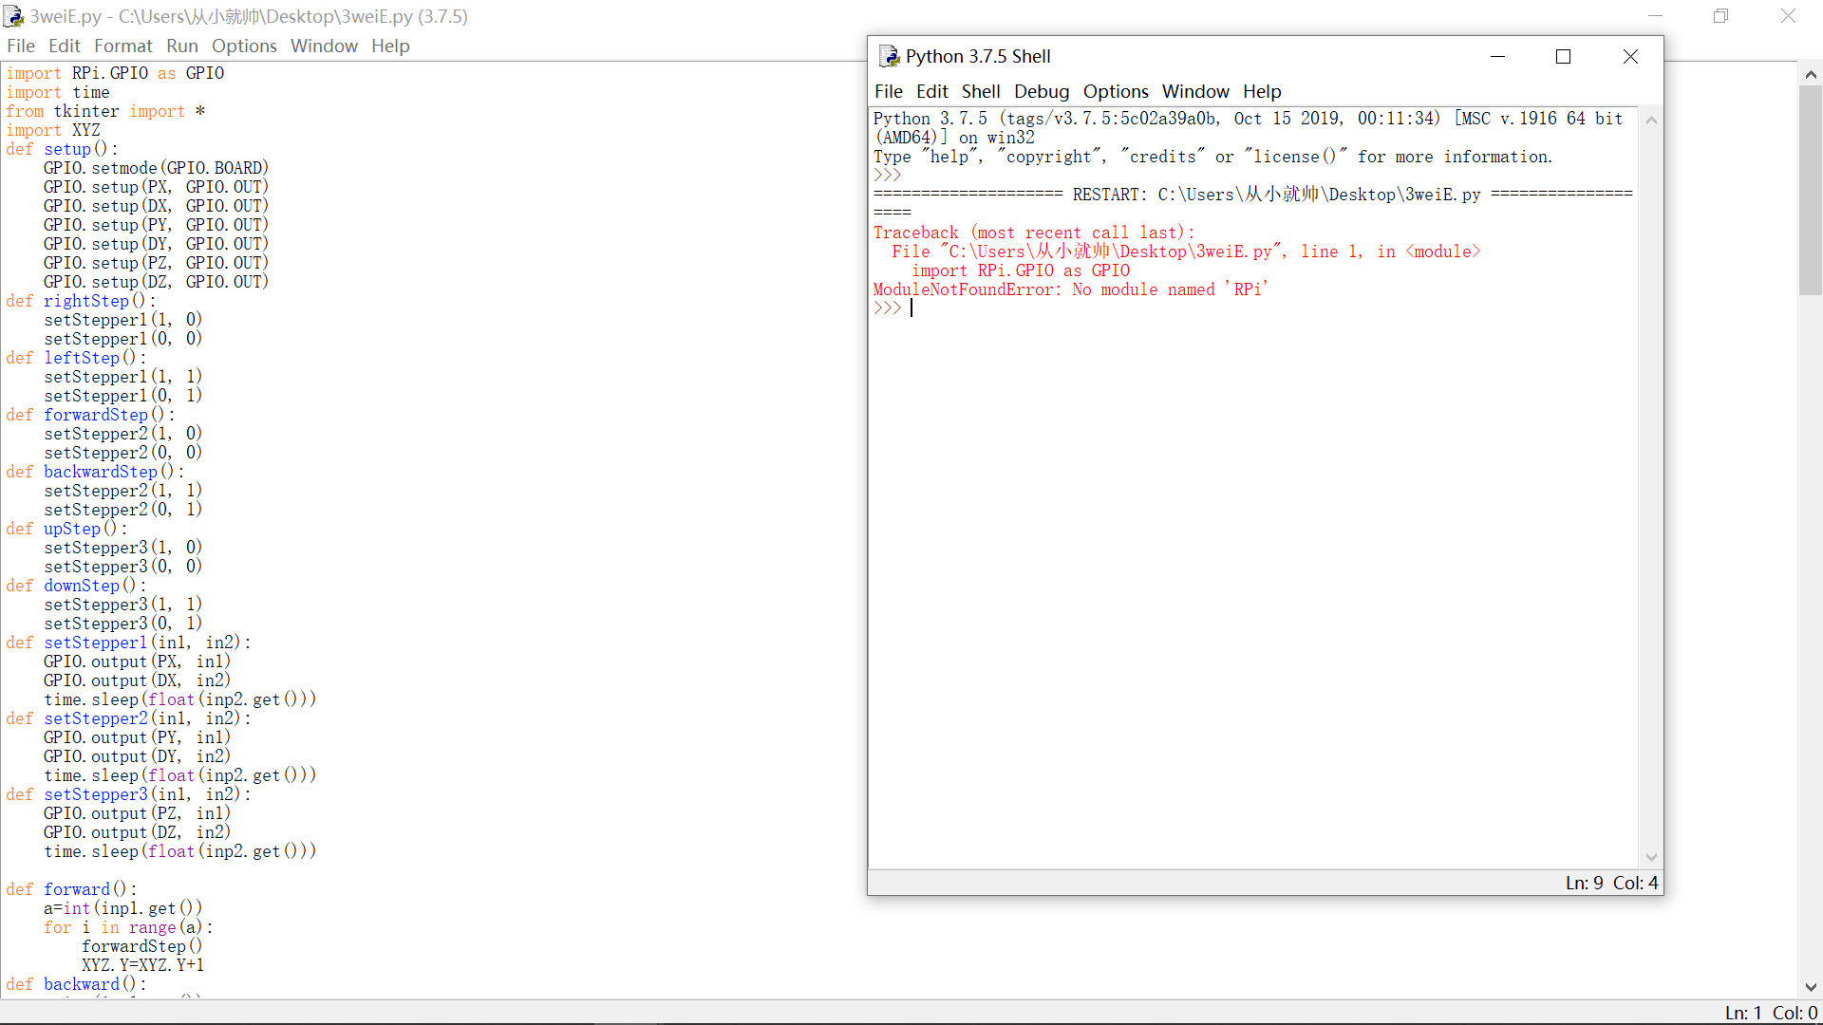
Task: Click Shell scrollbar down arrow
Action: tap(1651, 857)
